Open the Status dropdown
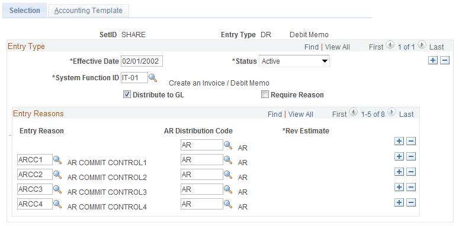This screenshot has height=226, width=459. click(x=294, y=61)
